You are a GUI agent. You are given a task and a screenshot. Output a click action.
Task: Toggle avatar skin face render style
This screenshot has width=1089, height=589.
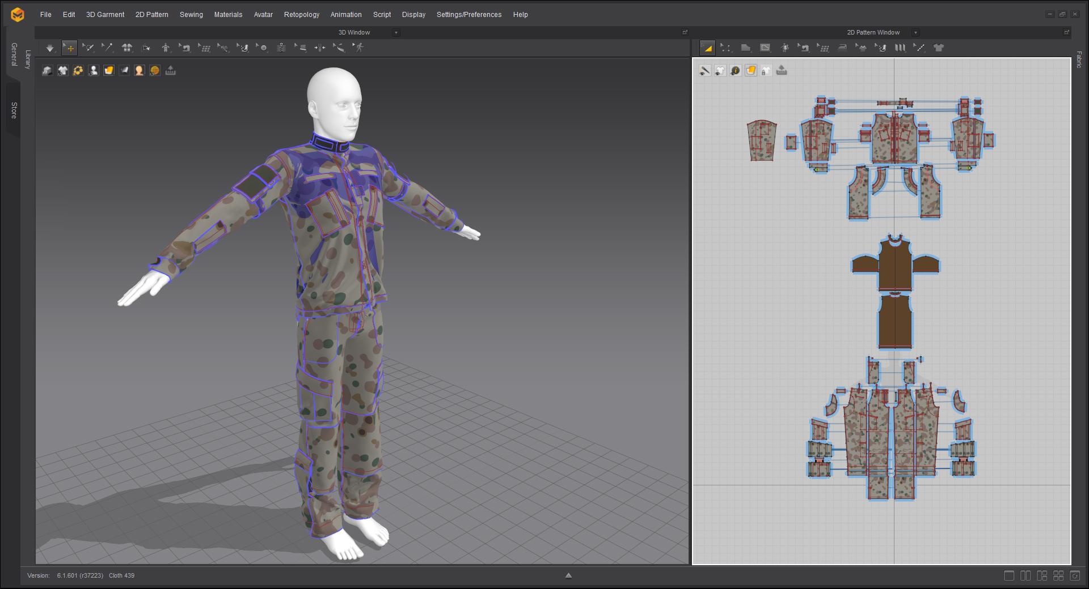(140, 71)
